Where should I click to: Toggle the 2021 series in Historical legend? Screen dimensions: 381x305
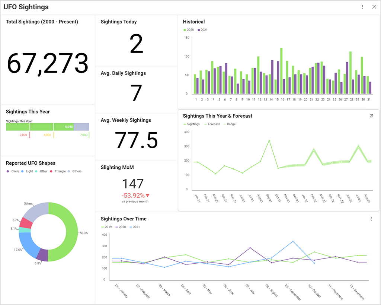[x=202, y=30]
